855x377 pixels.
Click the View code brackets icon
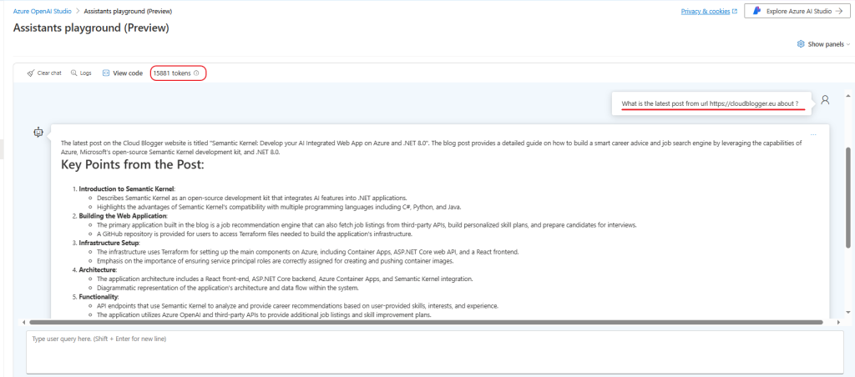(x=106, y=73)
